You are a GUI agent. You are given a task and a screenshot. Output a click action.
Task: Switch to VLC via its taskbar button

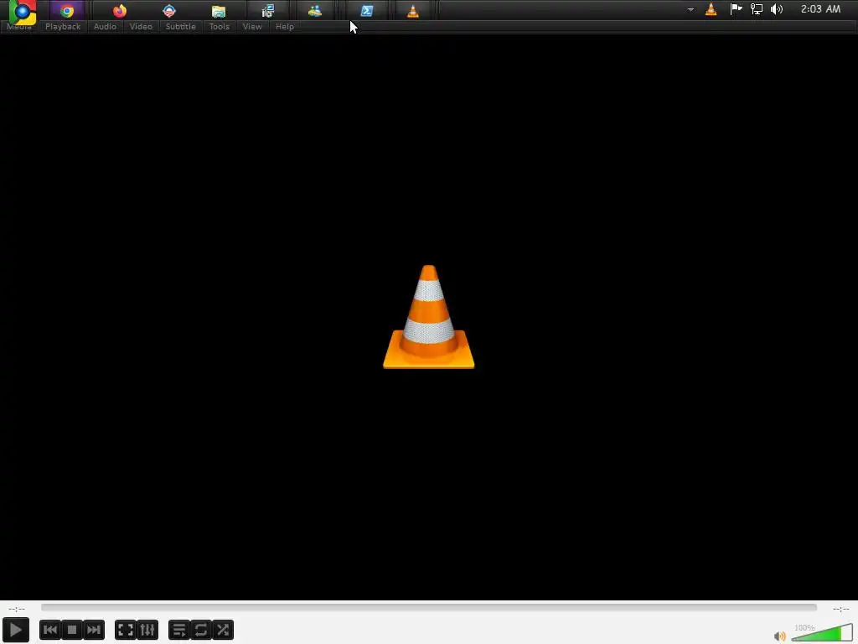coord(413,10)
